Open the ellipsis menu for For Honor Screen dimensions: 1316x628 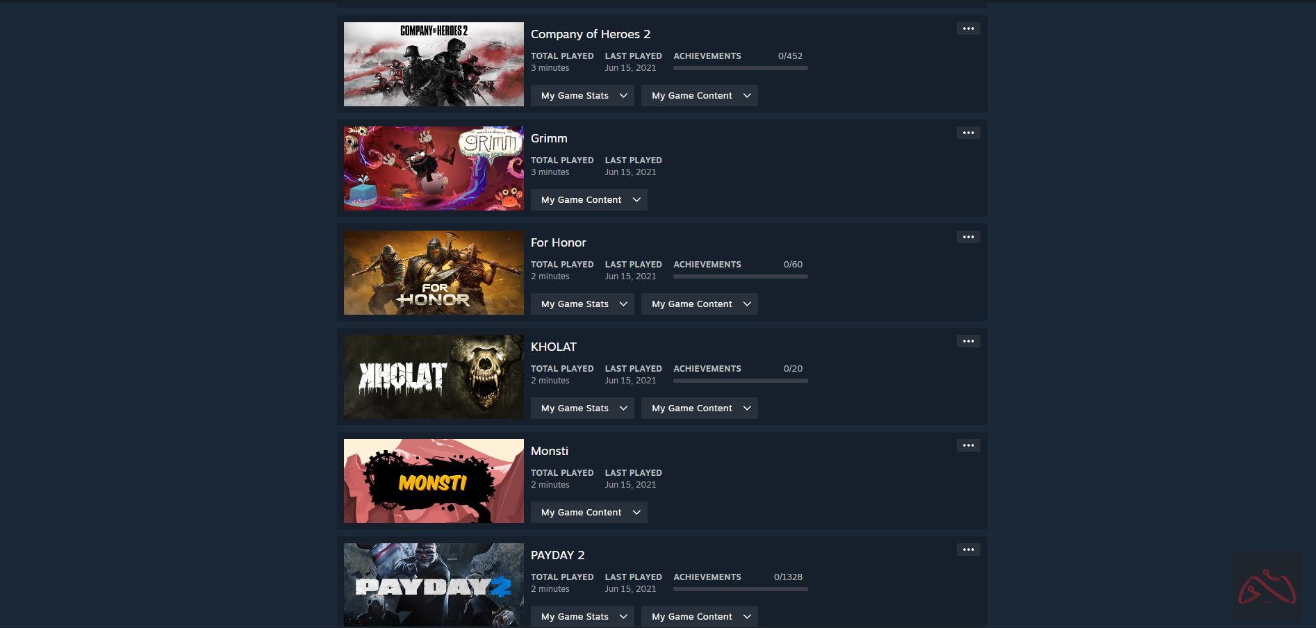(x=968, y=237)
